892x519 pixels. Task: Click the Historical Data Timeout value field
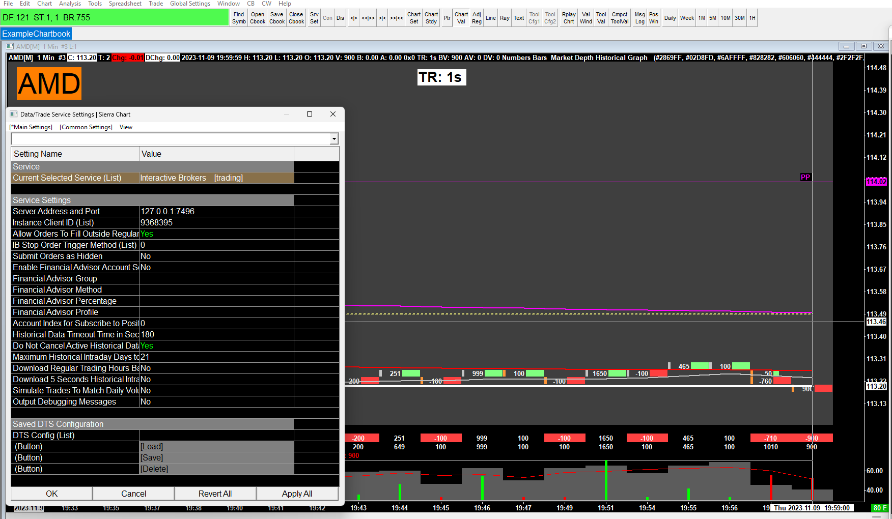click(216, 335)
